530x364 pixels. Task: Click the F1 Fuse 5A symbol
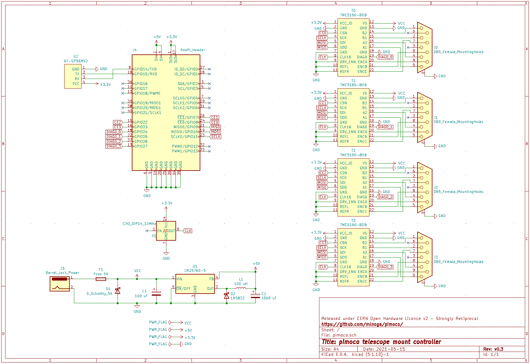(101, 279)
